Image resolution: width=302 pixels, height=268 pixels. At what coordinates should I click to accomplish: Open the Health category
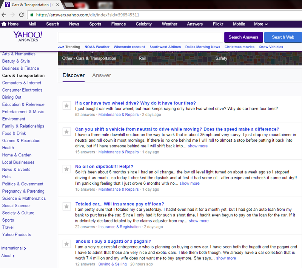click(8, 148)
